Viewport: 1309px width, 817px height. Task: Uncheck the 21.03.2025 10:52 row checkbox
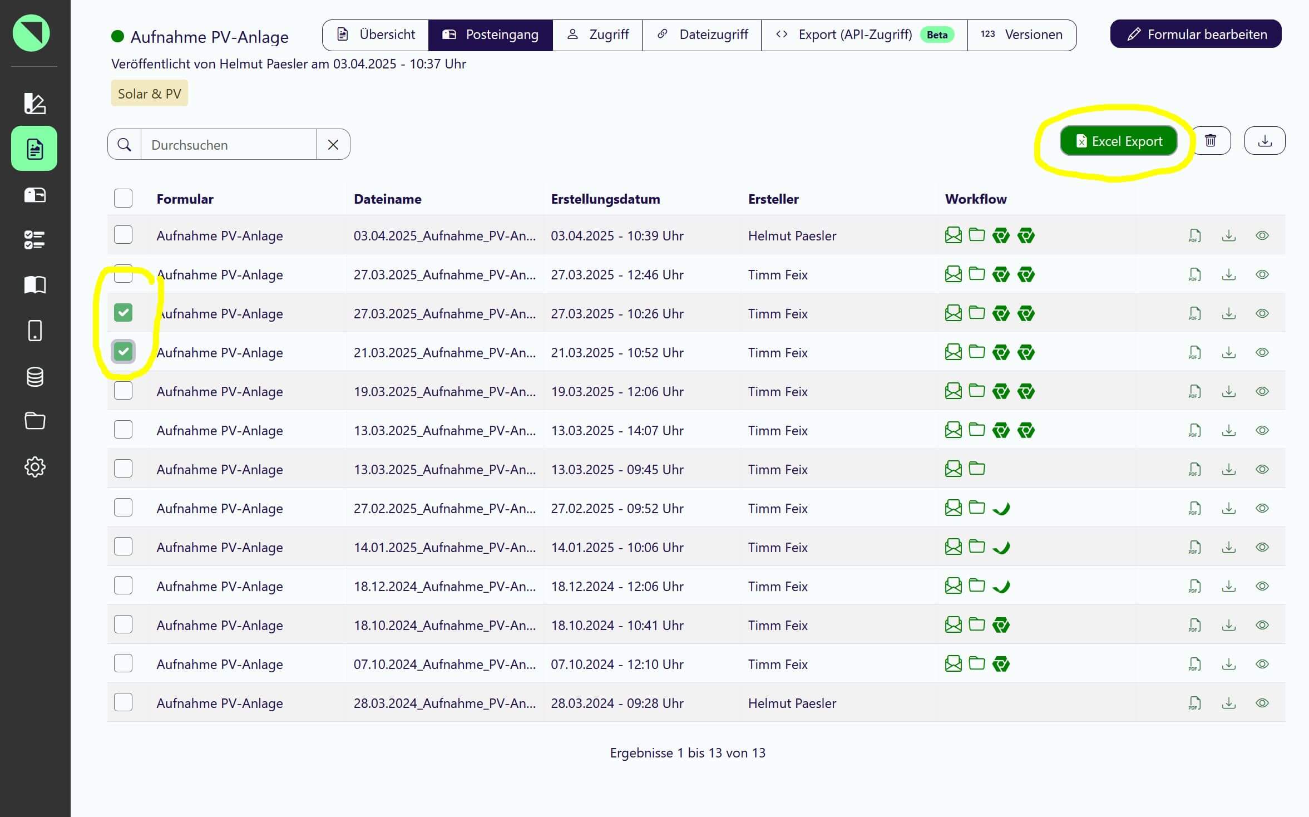pos(123,352)
